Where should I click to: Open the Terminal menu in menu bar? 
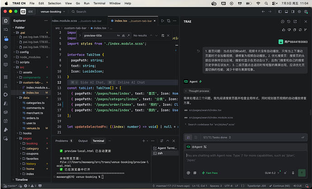click(99, 3)
